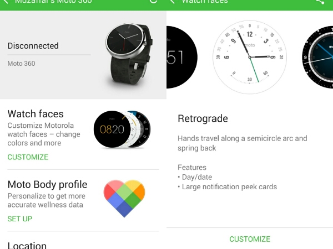Tap CUSTOMIZE under the Watch faces card
Viewport: 333px width, 249px height.
click(x=28, y=157)
